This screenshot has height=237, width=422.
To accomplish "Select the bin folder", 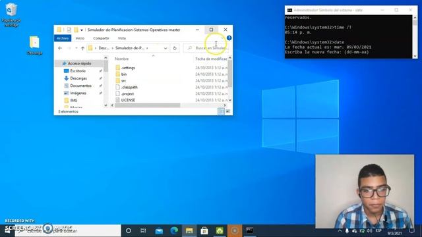I will (123, 74).
